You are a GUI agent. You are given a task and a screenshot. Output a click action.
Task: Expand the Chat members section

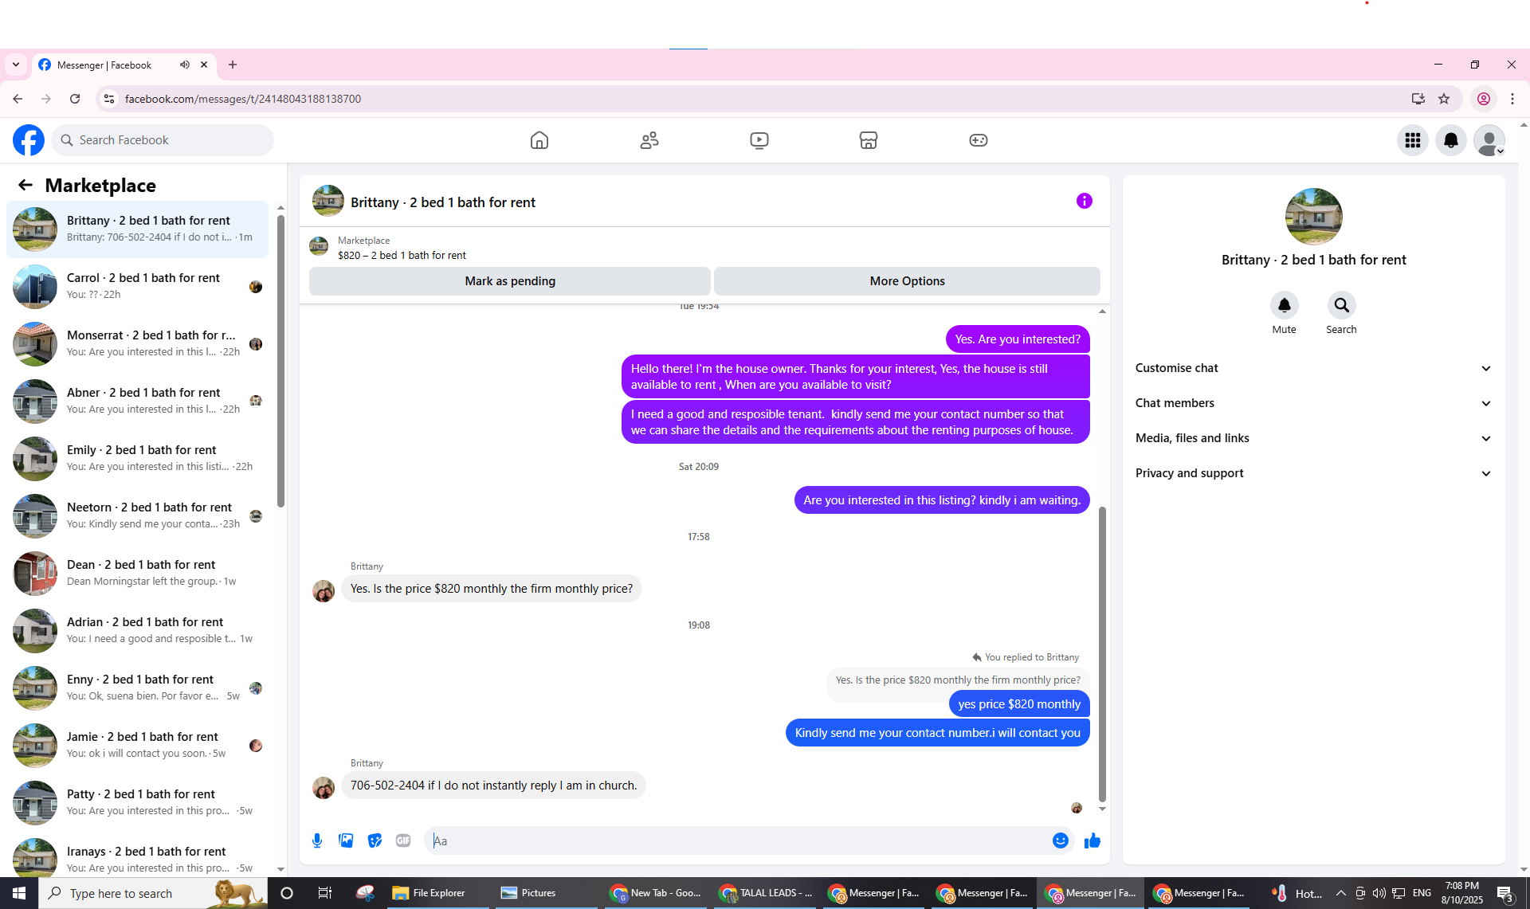[x=1312, y=403]
